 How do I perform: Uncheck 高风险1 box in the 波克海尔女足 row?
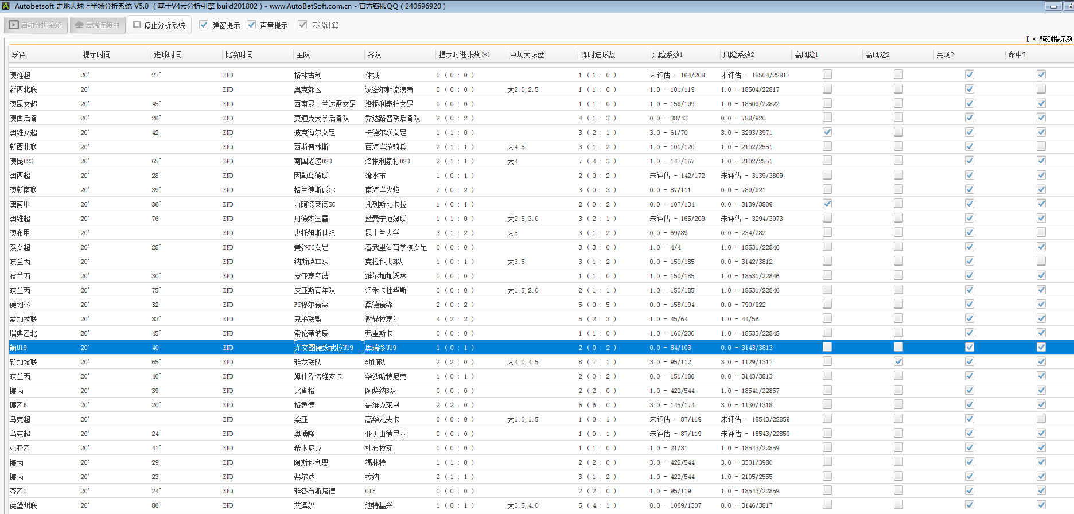(827, 132)
